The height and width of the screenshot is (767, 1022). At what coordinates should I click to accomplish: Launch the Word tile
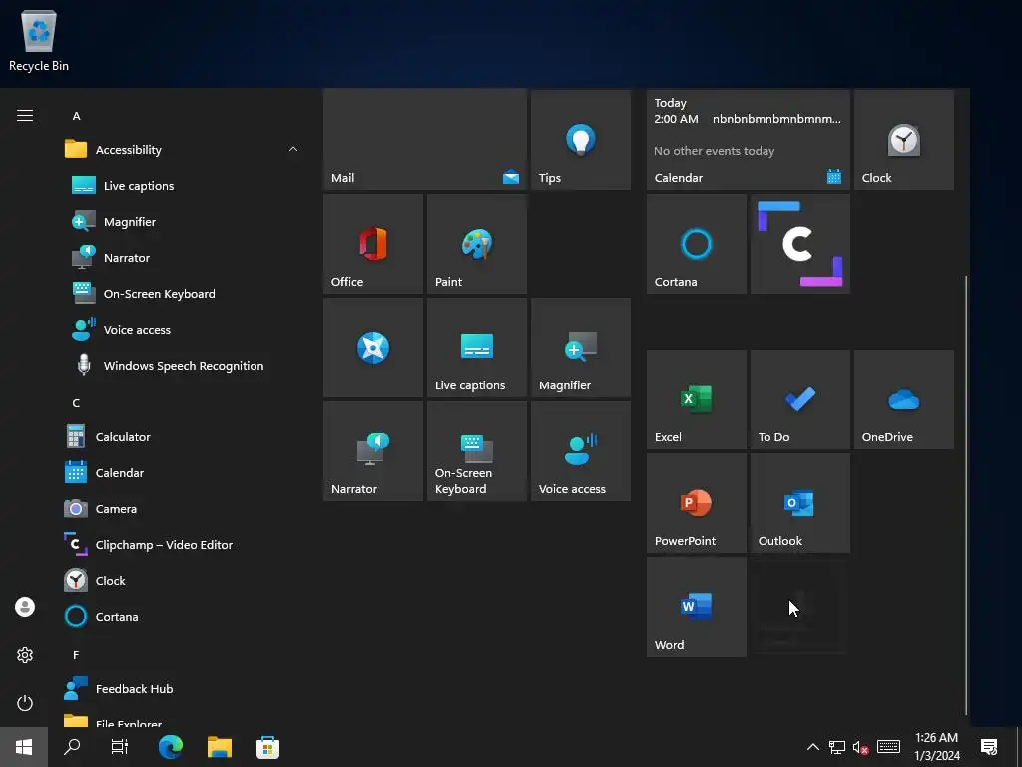click(x=696, y=607)
